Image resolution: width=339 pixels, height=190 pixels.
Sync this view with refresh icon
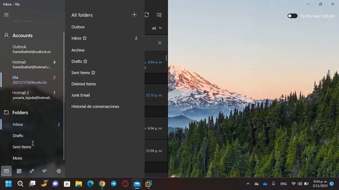pos(147,15)
